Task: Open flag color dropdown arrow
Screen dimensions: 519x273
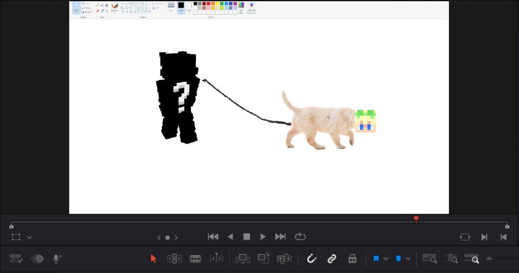Action: click(x=386, y=258)
